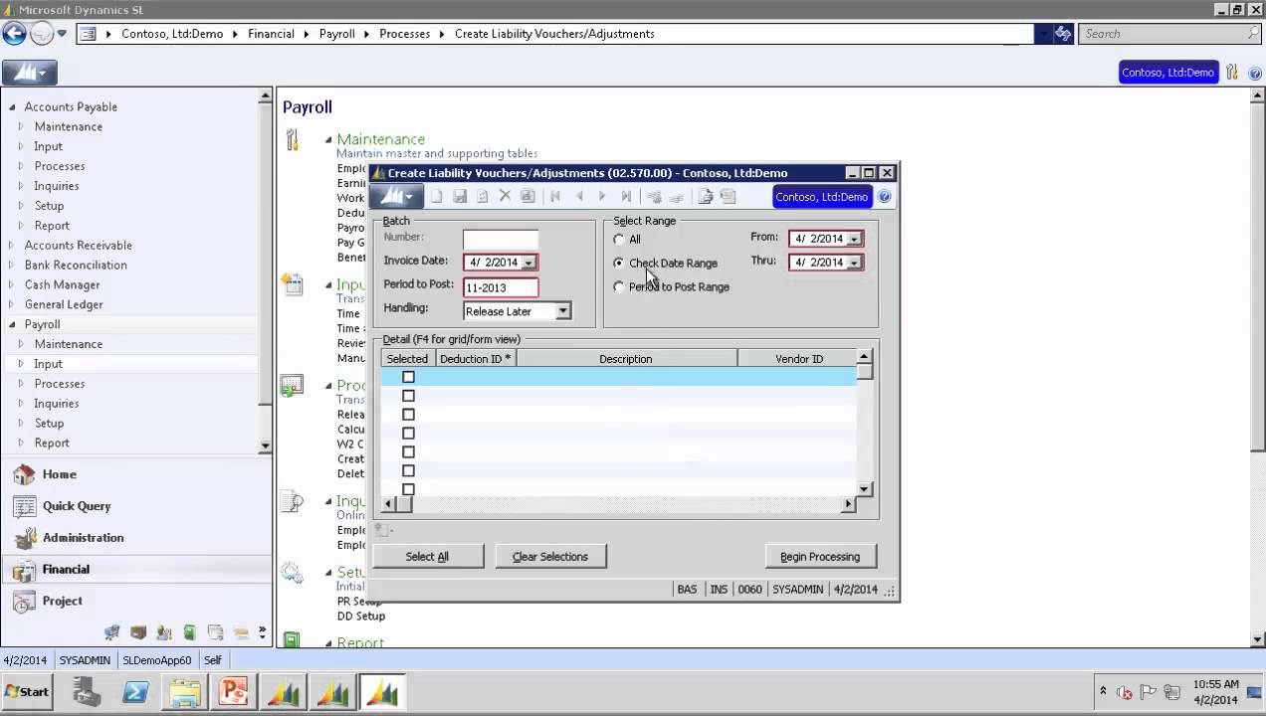Open the Thru date dropdown
This screenshot has width=1266, height=716.
pos(854,263)
